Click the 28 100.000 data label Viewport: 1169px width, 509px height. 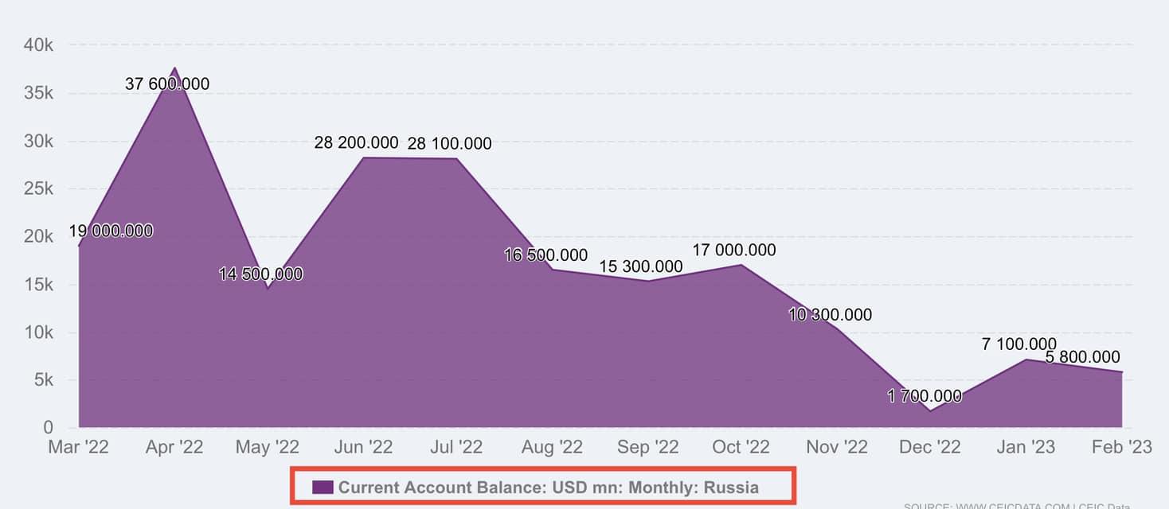449,144
